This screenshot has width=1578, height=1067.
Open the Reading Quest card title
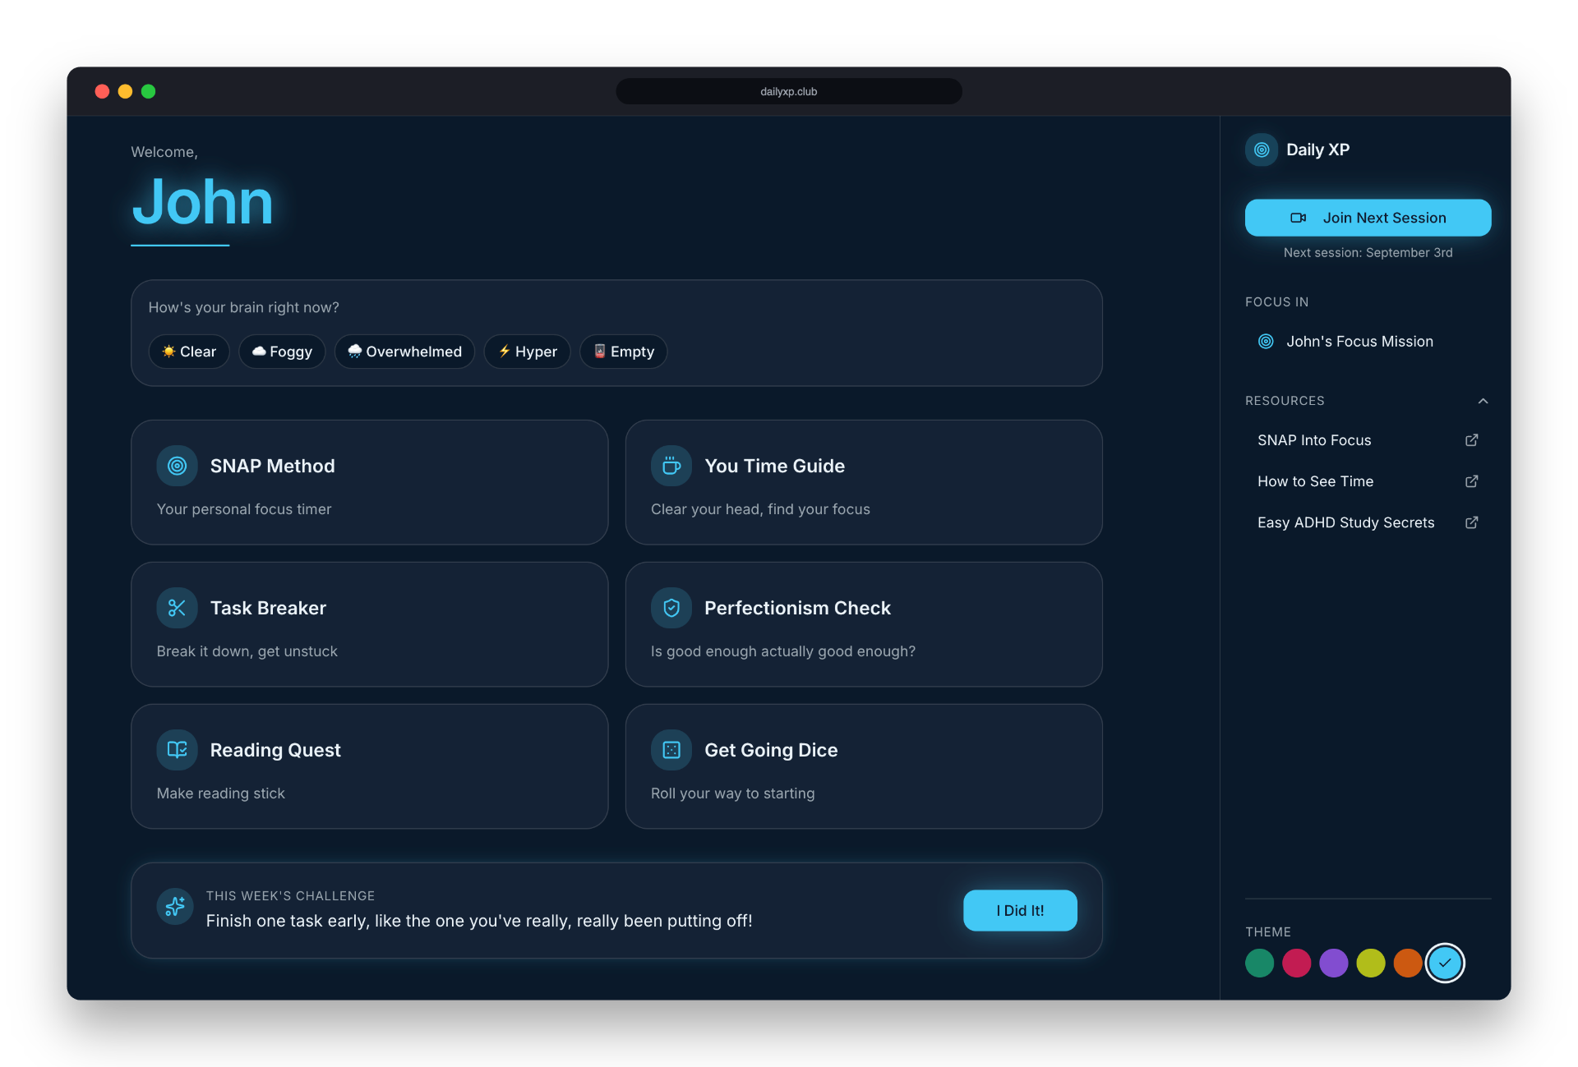(275, 750)
